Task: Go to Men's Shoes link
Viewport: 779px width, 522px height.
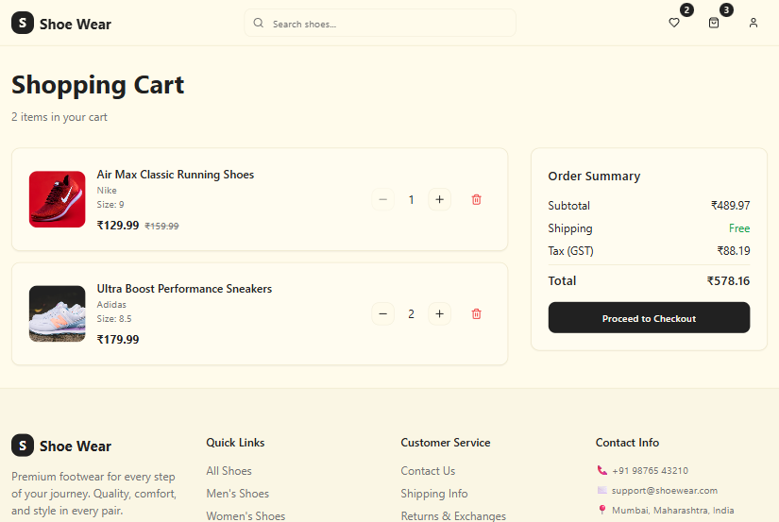Action: (x=237, y=494)
